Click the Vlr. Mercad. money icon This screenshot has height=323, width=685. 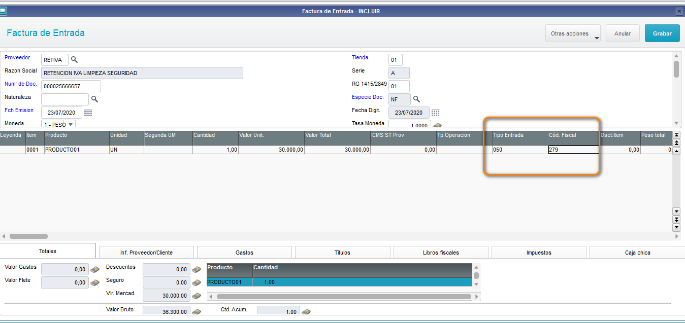[197, 296]
